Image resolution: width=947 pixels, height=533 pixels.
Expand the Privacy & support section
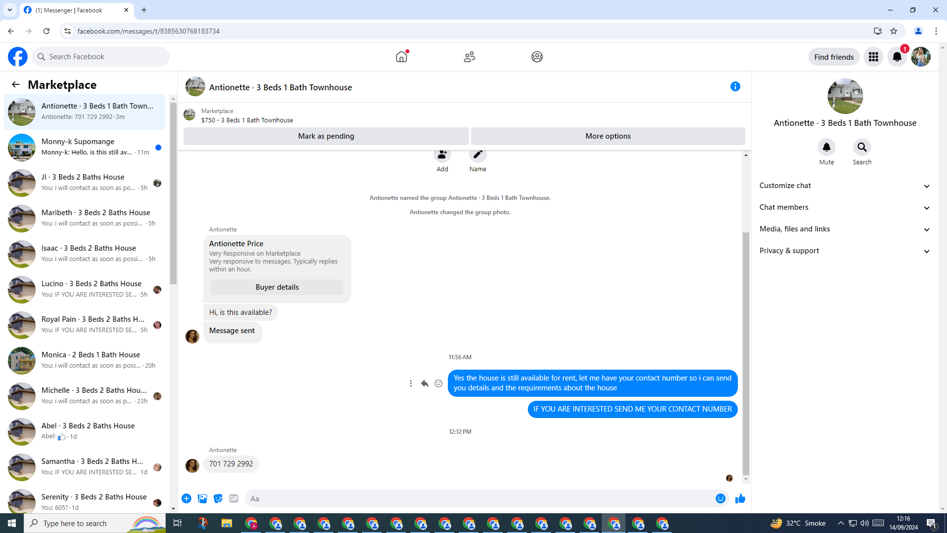click(844, 251)
